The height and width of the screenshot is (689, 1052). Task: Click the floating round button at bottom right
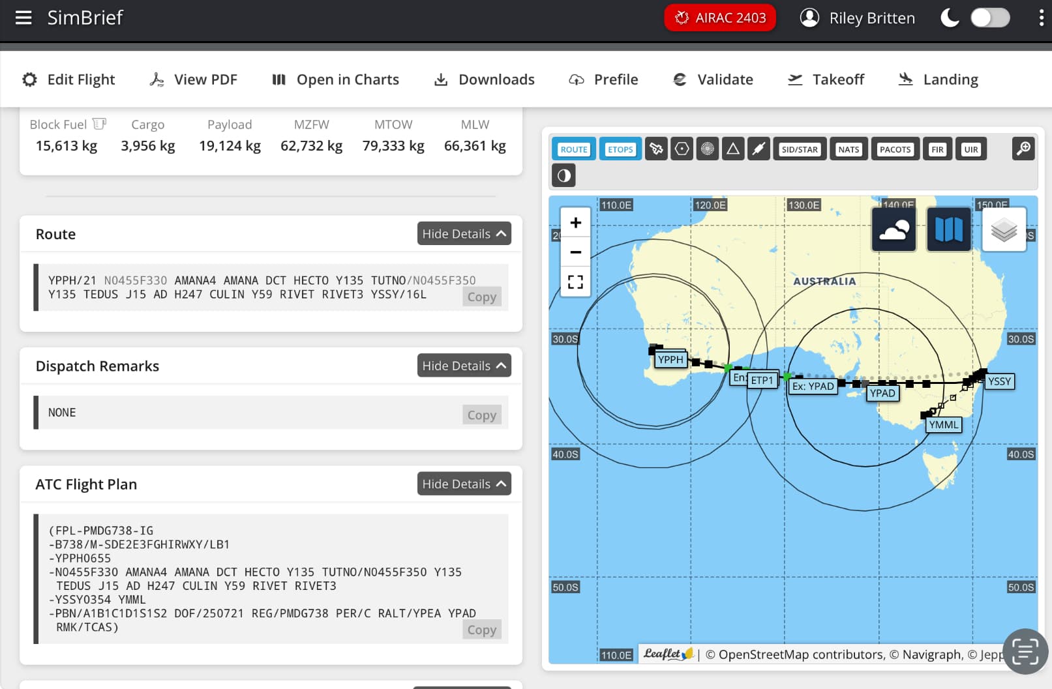pos(1025,651)
